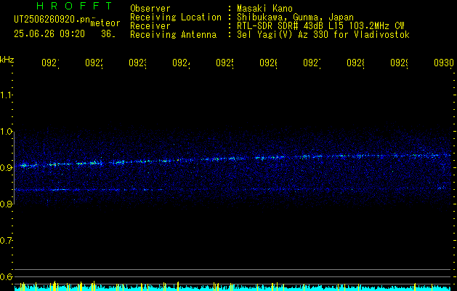Click the 1.1 kHz axis label
Viewport: 457px width, 291px height.
(x=6, y=95)
